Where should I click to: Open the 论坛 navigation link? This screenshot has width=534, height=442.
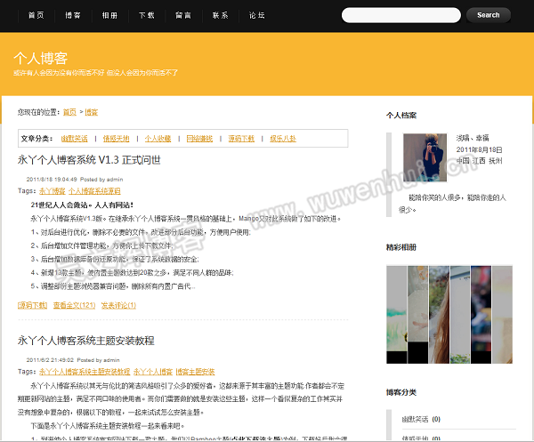[x=256, y=15]
